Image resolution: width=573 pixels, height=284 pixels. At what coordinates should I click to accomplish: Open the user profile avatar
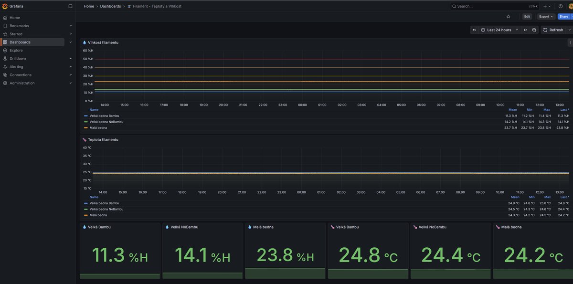coord(570,6)
